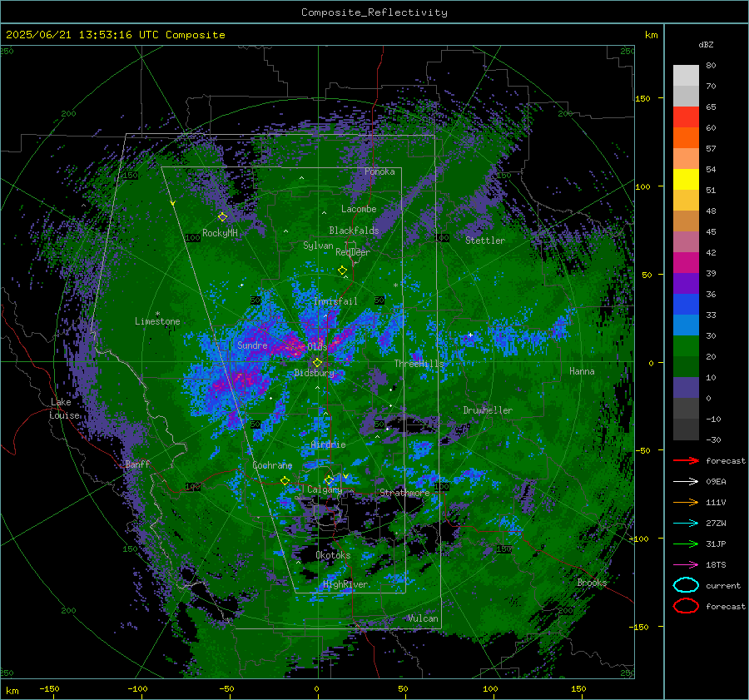Pick the purple 36-39 dBZ legend swatch

(x=686, y=284)
